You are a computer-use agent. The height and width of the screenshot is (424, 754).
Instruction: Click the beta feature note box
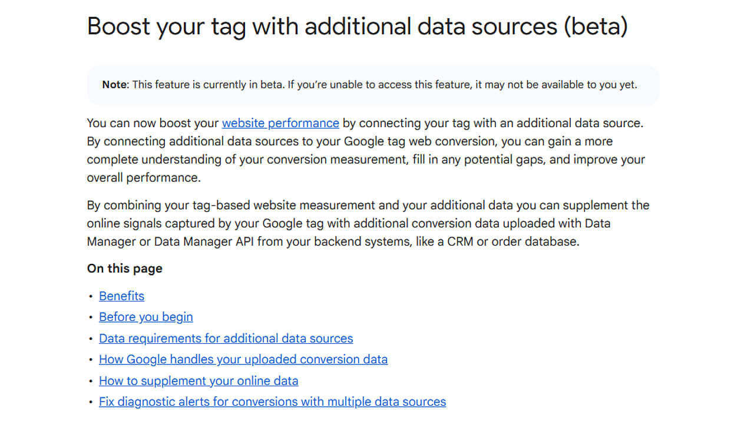coord(373,85)
